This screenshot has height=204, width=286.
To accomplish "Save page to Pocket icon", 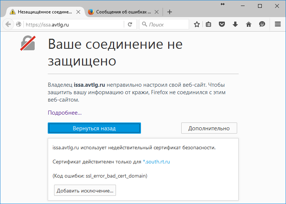I will pyautogui.click(x=222, y=24).
